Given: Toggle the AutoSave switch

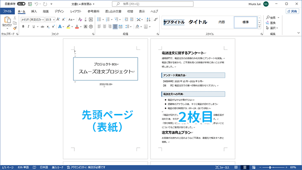Looking at the screenshot, I should 21,4.
